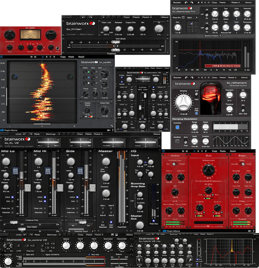
Task: Click Paste in bx_panEQ toolbar
Action: pyautogui.click(x=71, y=57)
